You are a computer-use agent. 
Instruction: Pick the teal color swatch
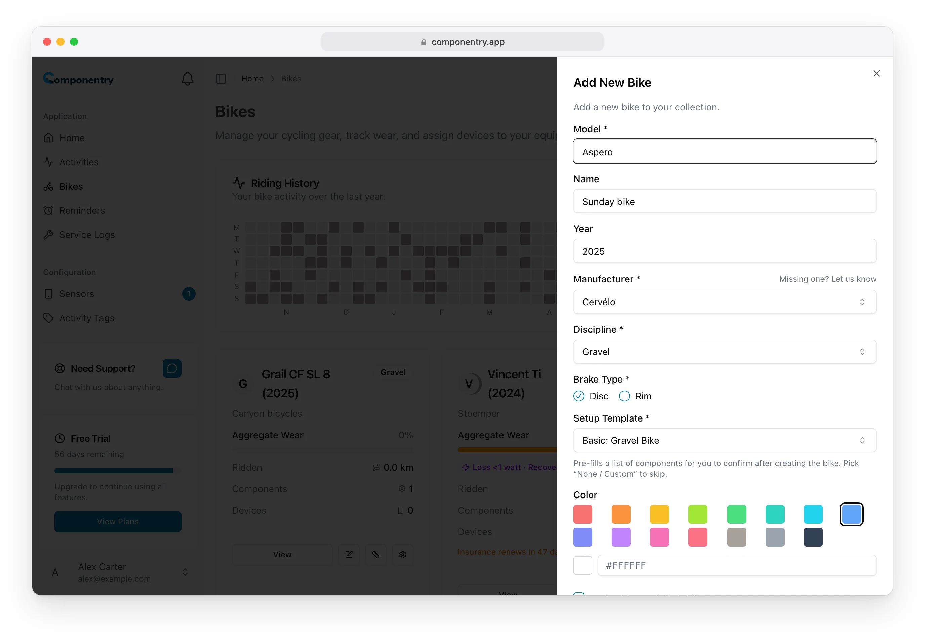click(775, 515)
